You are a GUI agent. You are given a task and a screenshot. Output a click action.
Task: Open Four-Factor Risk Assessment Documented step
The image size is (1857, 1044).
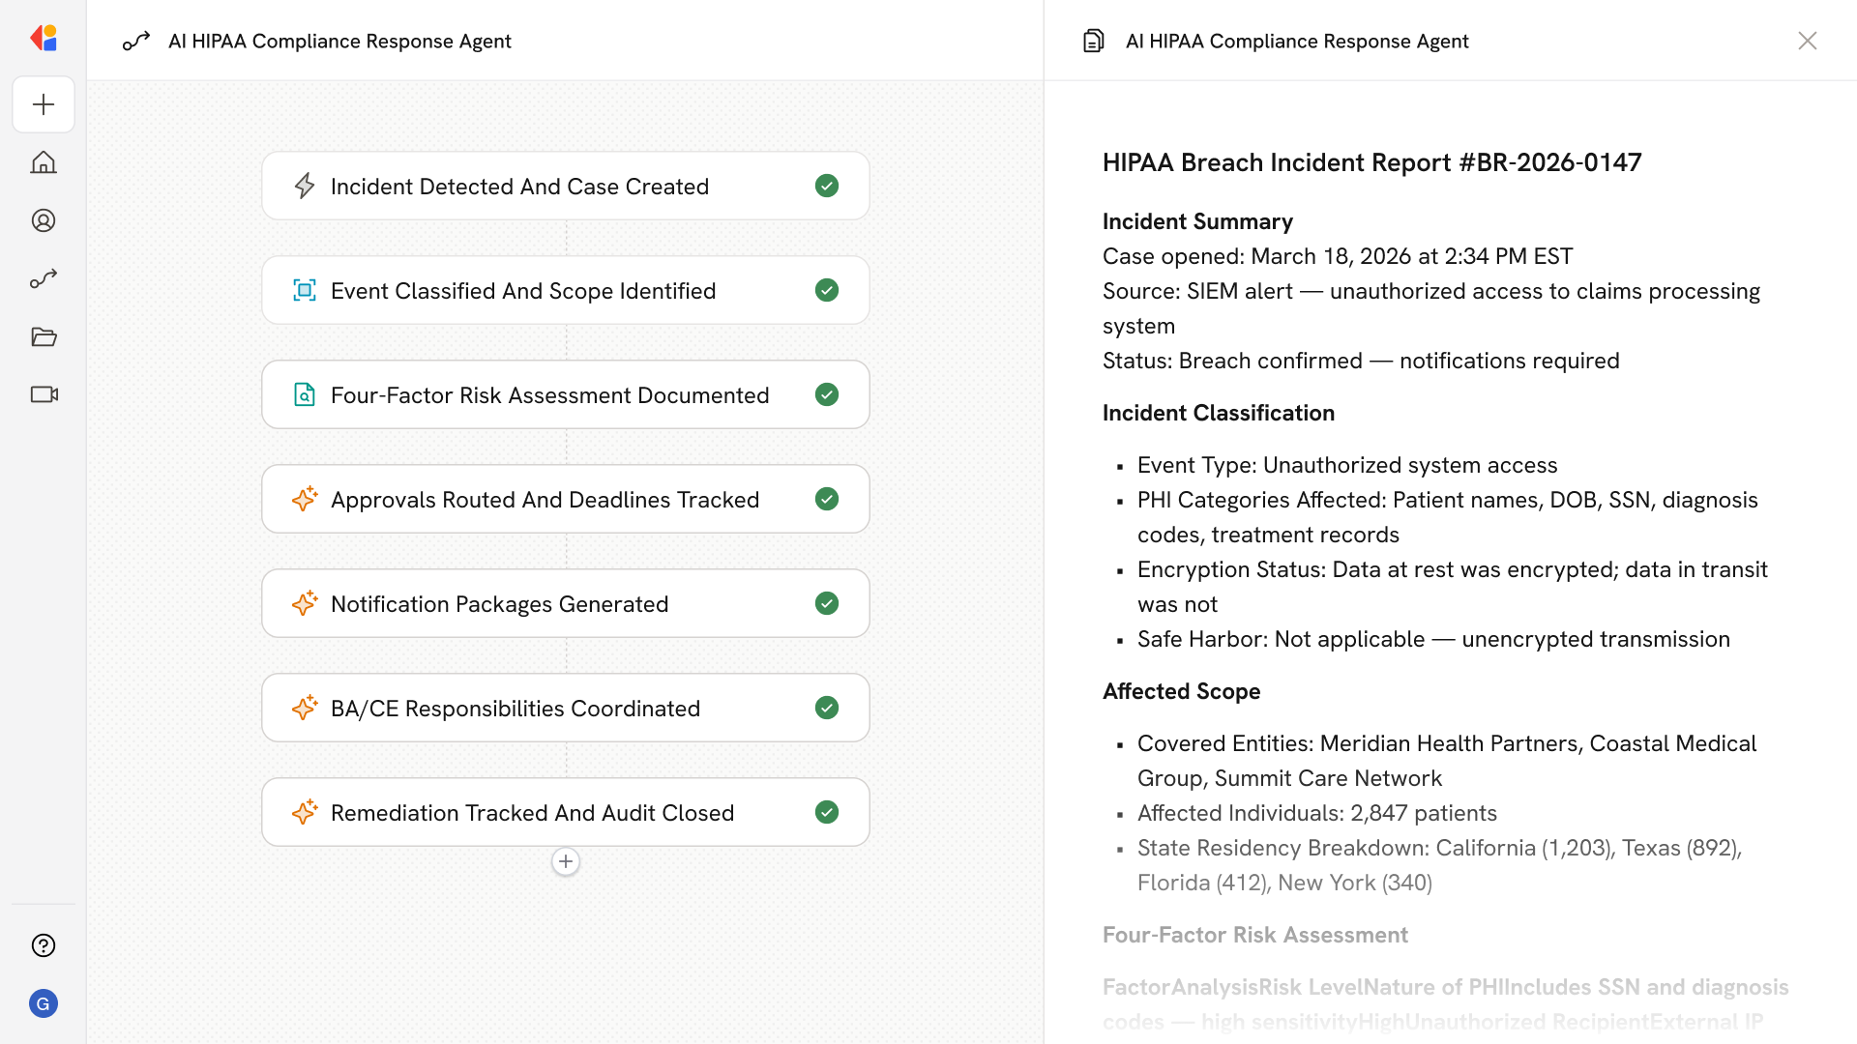point(549,394)
